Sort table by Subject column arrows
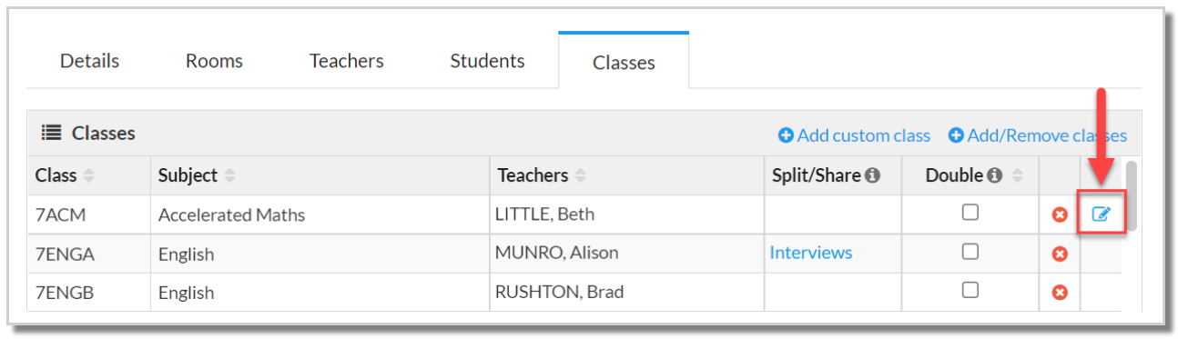 (x=230, y=175)
